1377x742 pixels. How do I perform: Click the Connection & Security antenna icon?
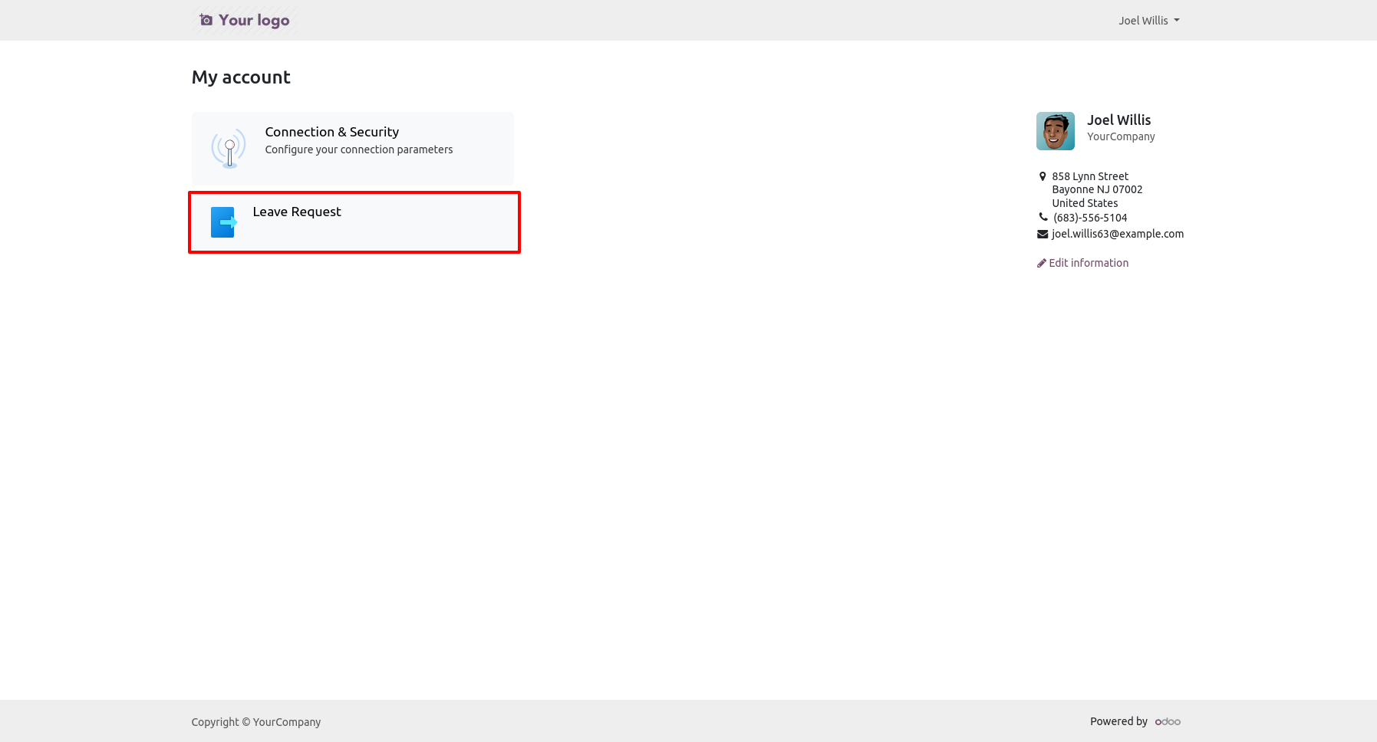229,148
